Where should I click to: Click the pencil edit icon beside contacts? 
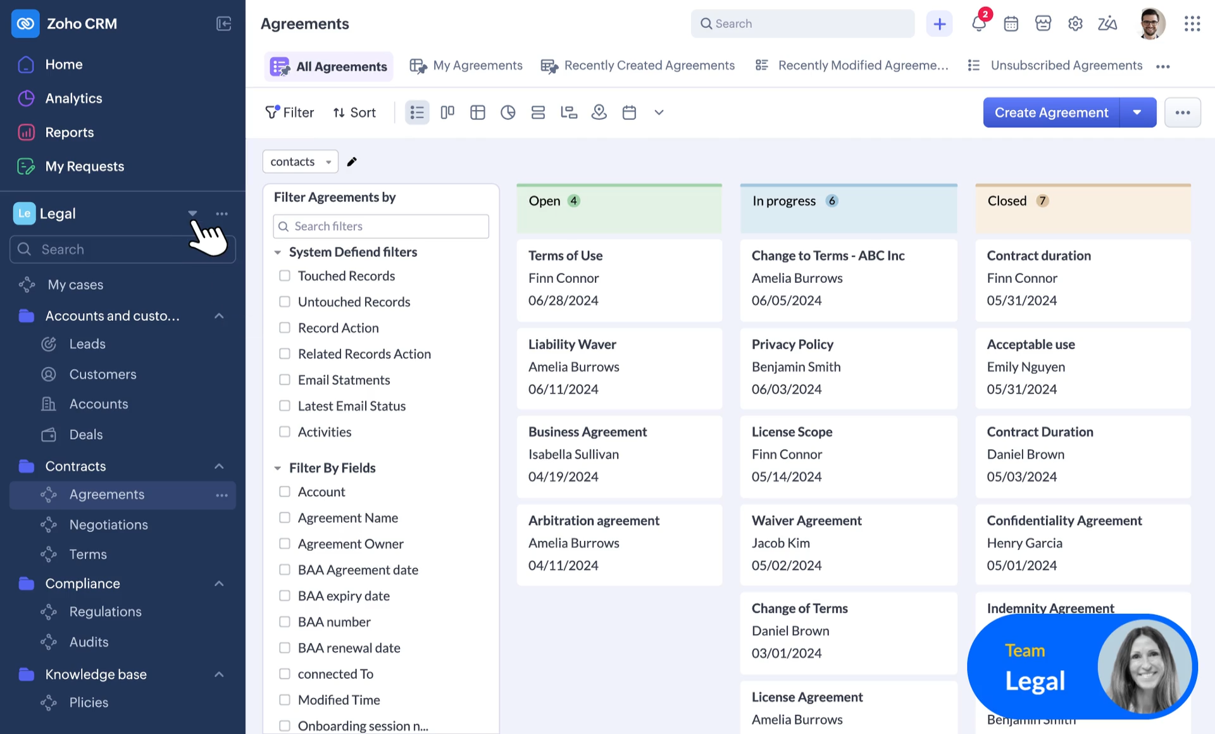tap(352, 161)
